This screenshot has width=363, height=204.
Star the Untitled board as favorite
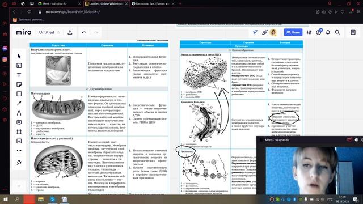pos(58,32)
